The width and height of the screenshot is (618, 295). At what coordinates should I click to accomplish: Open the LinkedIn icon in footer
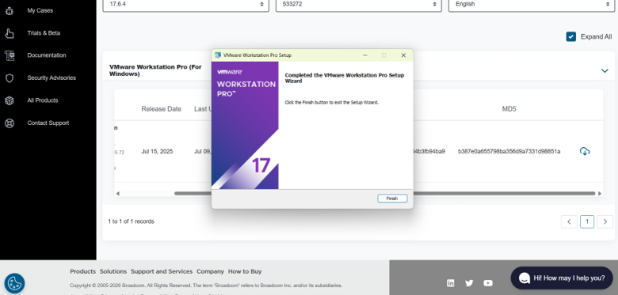tap(451, 283)
